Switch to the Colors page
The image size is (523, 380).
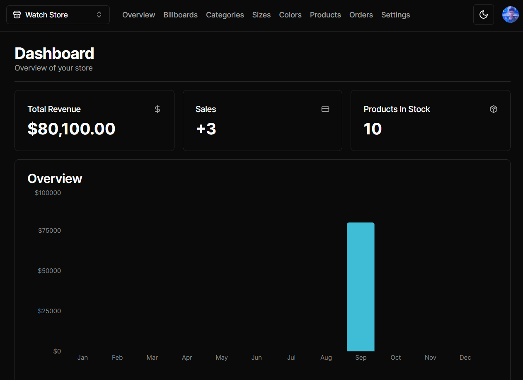[x=290, y=15]
